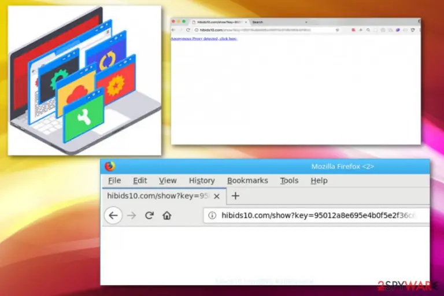Switch to the Search tab in the top browser
The height and width of the screenshot is (296, 444).
tap(279, 22)
